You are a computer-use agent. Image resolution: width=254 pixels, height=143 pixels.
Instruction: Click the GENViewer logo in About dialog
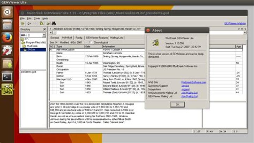[155, 43]
